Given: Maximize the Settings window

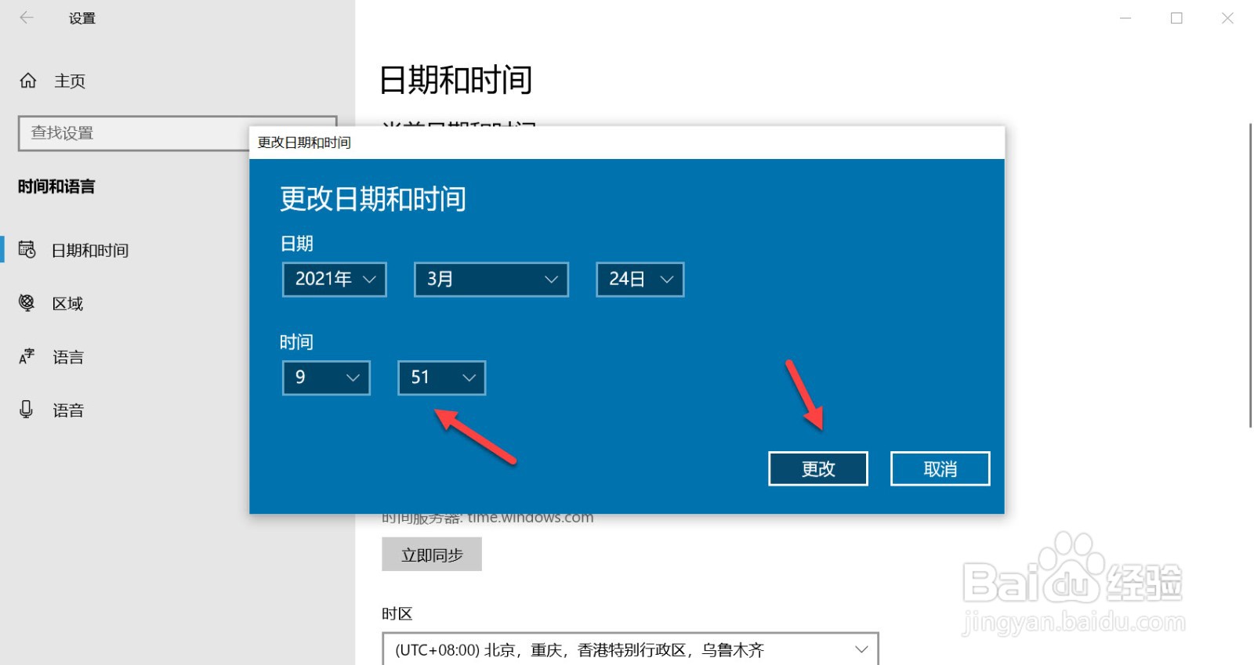Looking at the screenshot, I should [1176, 18].
